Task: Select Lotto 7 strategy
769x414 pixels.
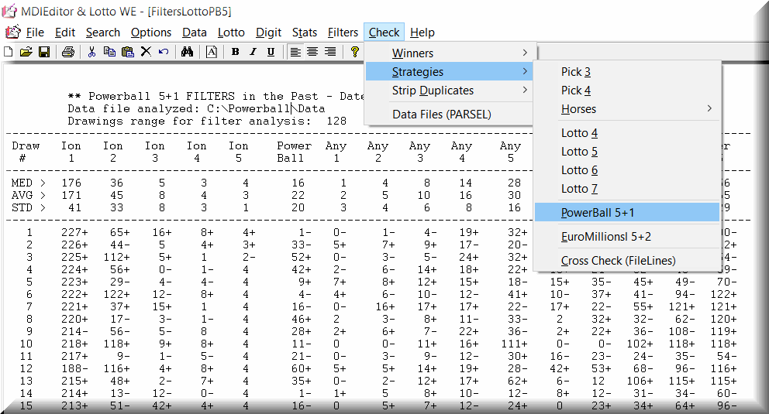Action: tap(627, 188)
